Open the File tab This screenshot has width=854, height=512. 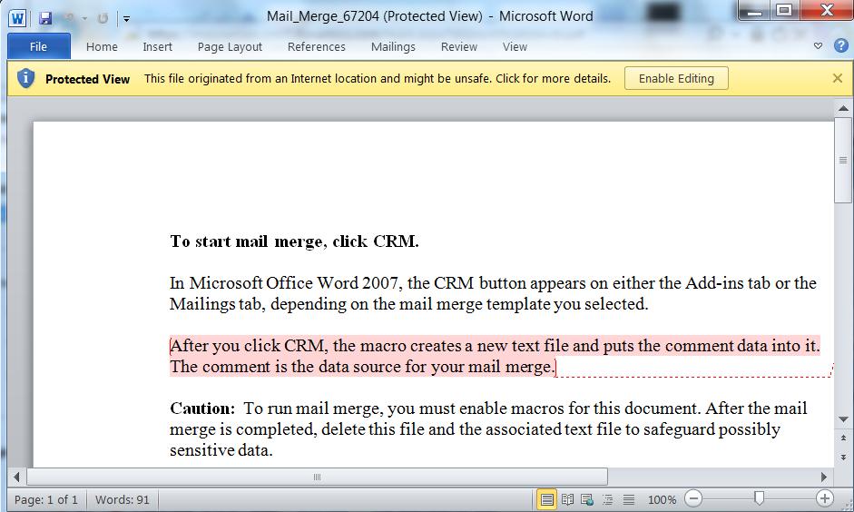pyautogui.click(x=39, y=46)
